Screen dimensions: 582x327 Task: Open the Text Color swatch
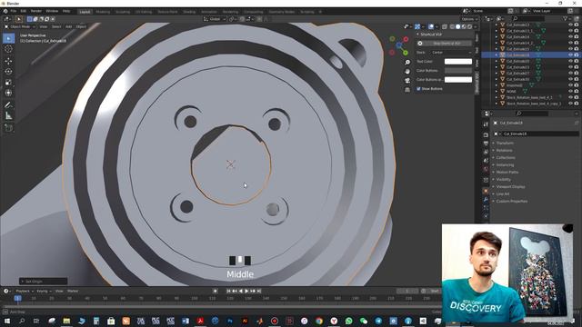click(x=458, y=62)
